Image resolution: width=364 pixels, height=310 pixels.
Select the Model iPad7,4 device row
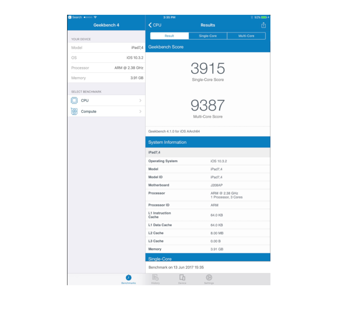(106, 47)
